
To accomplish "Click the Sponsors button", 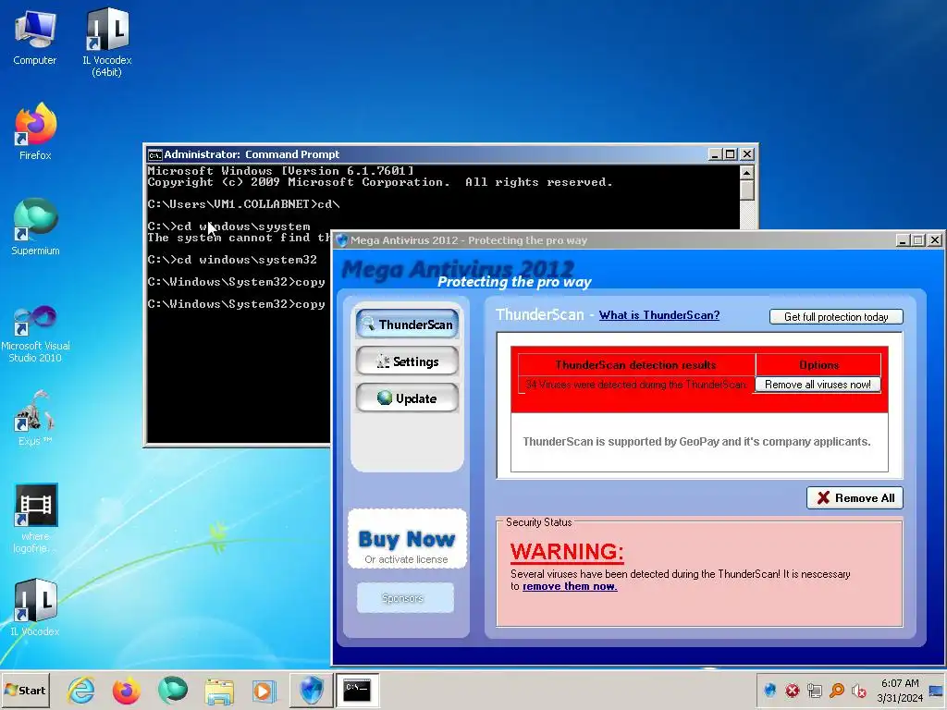I will (405, 598).
